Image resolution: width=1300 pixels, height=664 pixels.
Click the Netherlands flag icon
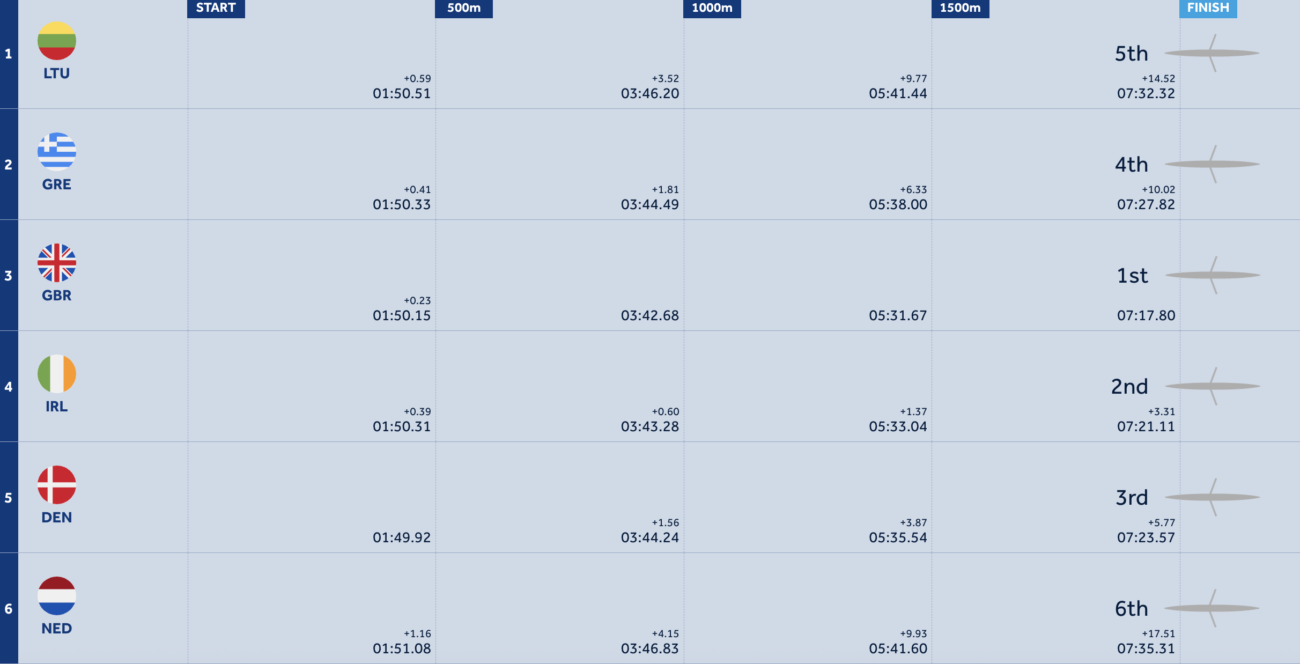tap(57, 596)
